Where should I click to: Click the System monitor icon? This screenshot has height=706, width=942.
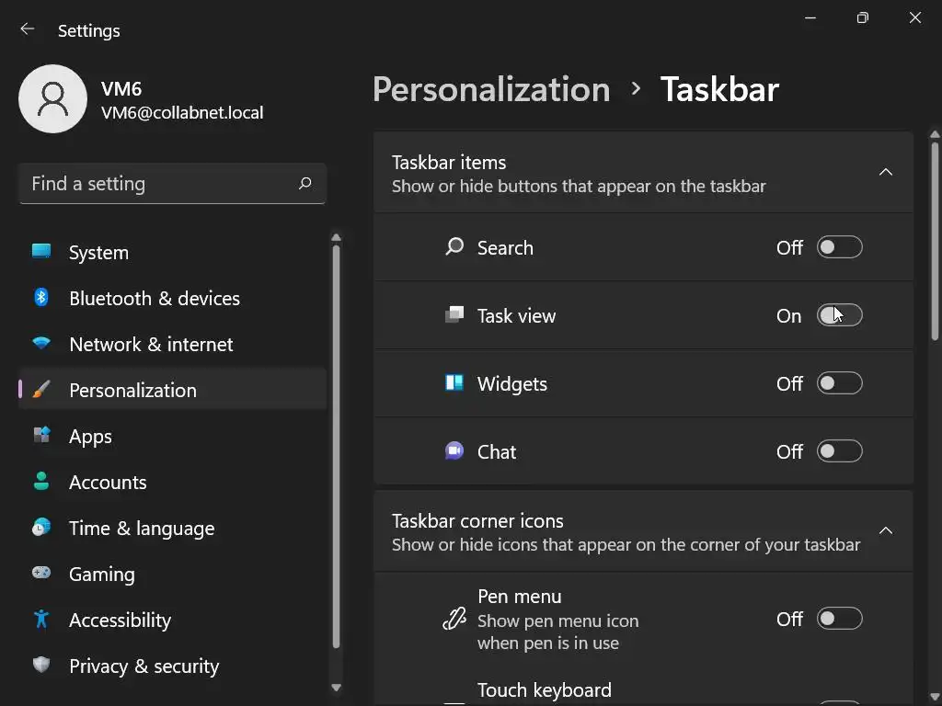41,252
